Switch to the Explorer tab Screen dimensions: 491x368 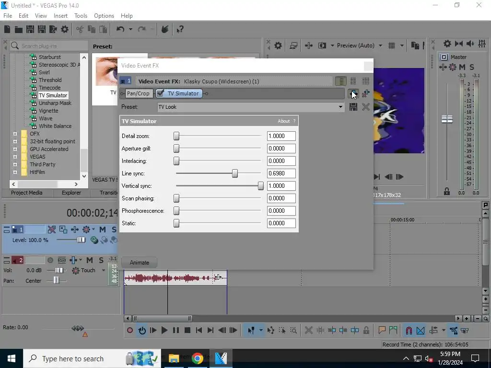click(x=71, y=193)
